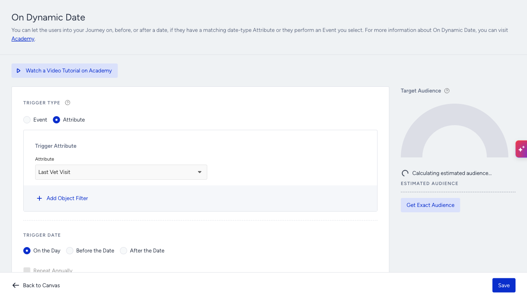
Task: Click the play icon for video tutorial
Action: coord(19,71)
